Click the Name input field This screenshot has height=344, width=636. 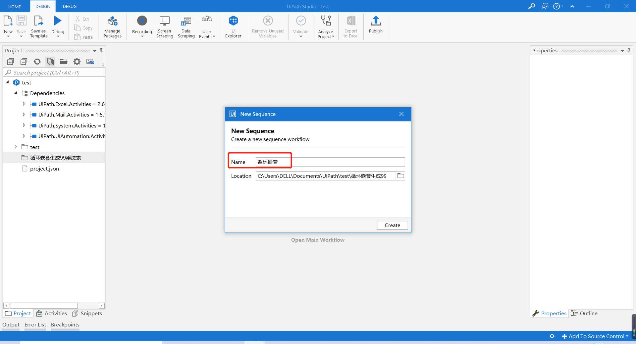pyautogui.click(x=330, y=162)
